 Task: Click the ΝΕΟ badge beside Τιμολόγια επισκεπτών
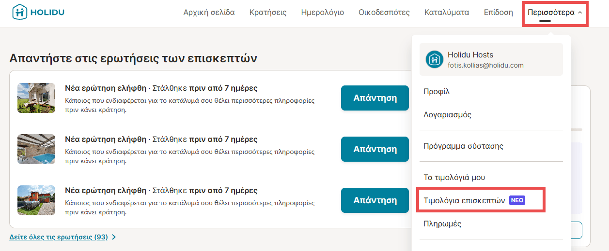(517, 200)
